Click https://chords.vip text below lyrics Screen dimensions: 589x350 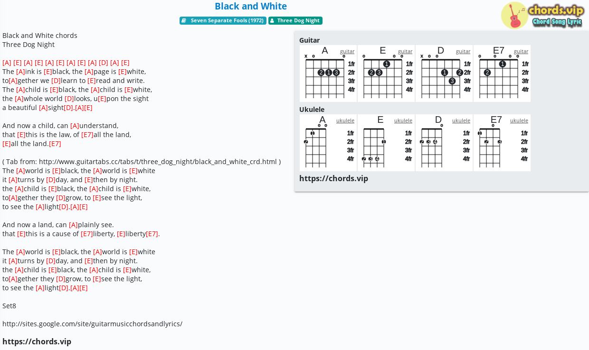37,341
